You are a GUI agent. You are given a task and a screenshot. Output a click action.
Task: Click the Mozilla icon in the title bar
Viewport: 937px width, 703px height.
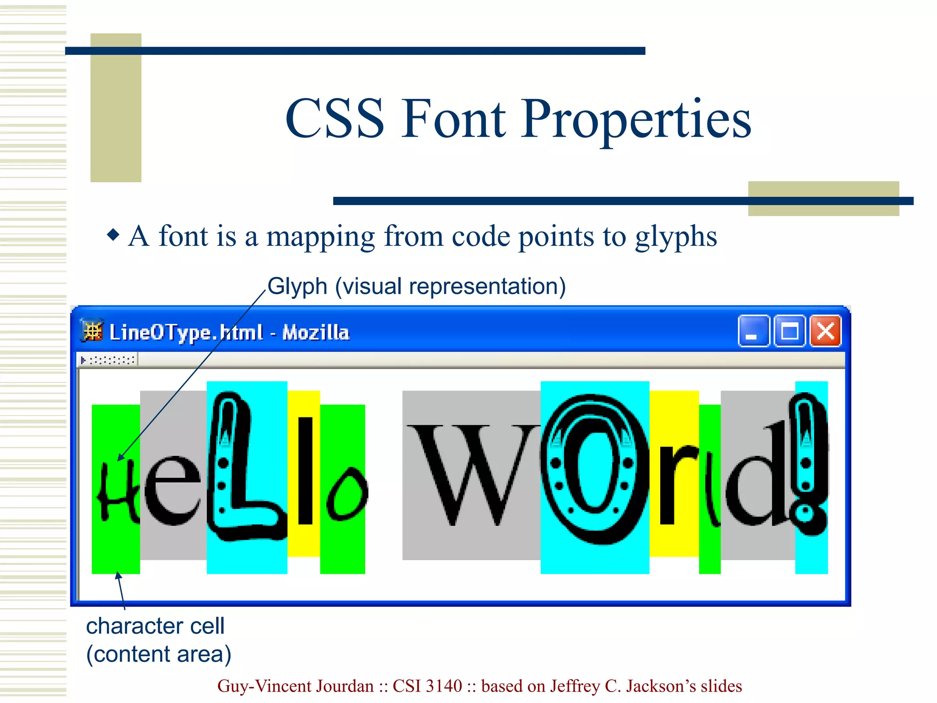92,330
